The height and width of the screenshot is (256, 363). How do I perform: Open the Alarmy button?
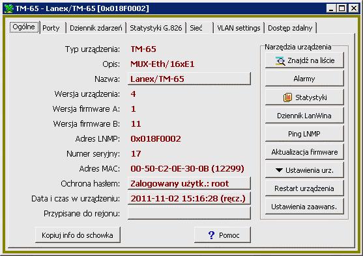point(304,79)
